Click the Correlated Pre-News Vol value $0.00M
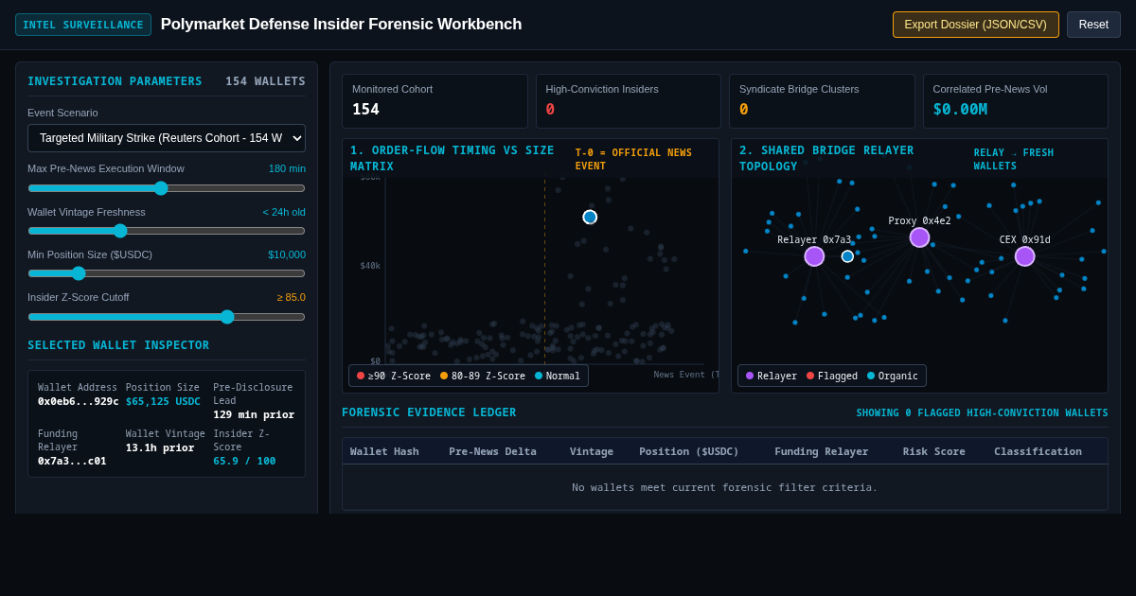 click(x=960, y=110)
